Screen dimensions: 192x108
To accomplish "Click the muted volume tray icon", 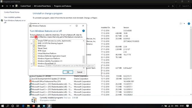I will coord(172,106).
